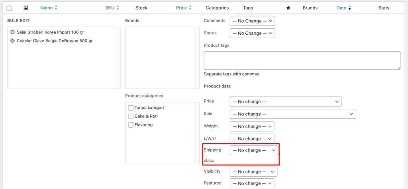Sort products by Date column

(341, 8)
